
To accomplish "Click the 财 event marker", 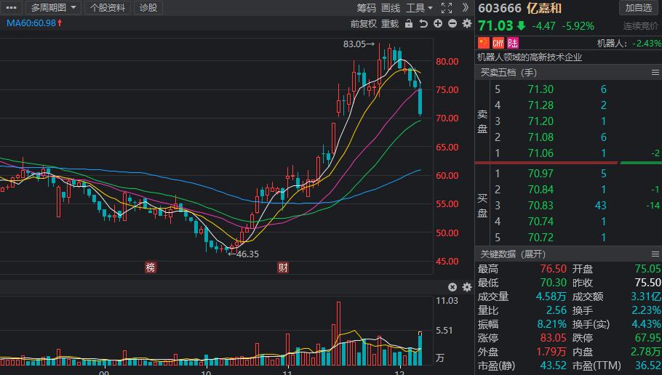I will point(283,267).
